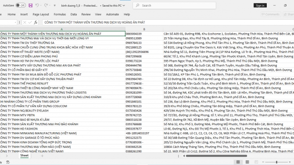Click the search magnifier icon

(x=137, y=5)
